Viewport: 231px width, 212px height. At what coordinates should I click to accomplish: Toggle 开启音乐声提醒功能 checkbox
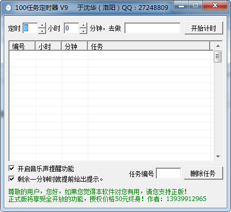(x=11, y=169)
